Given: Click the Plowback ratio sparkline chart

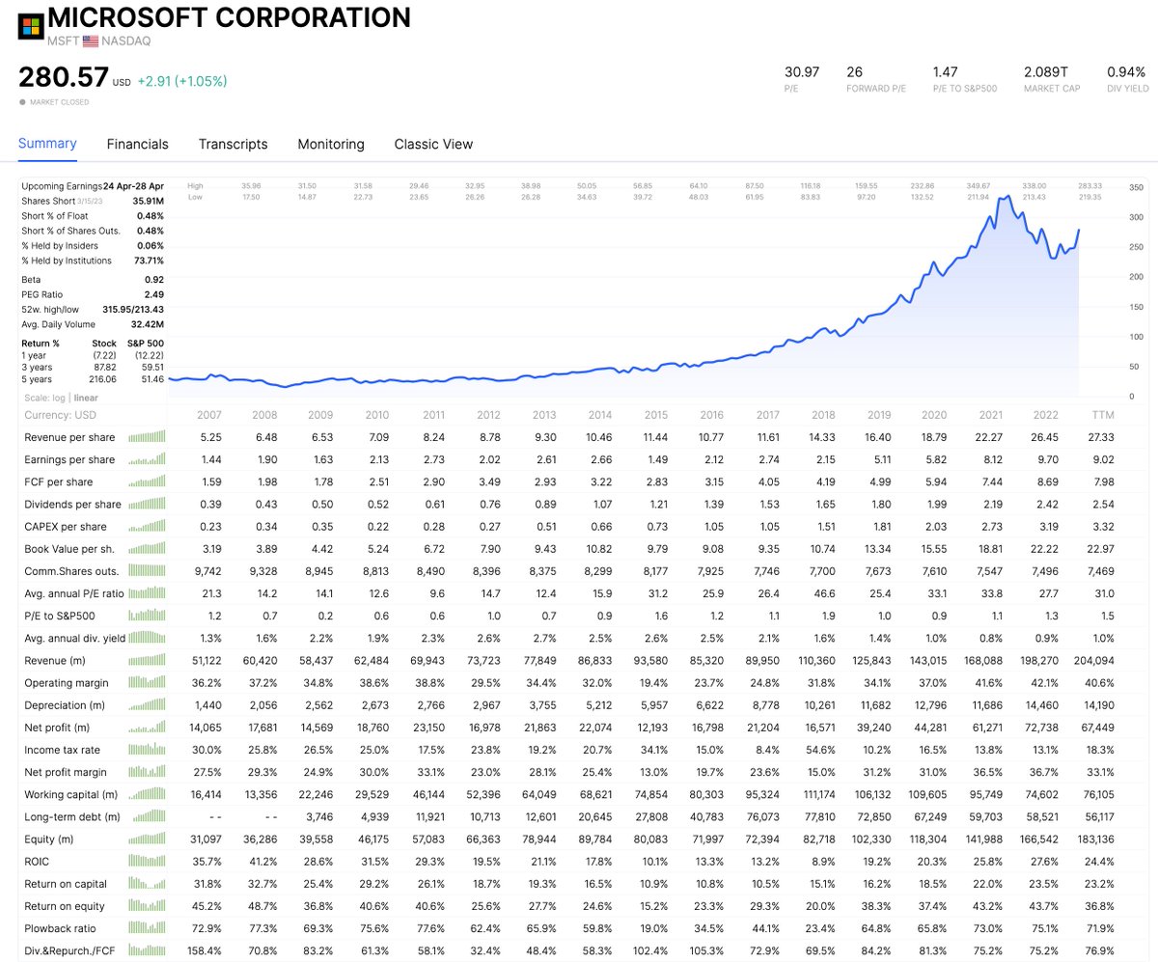Looking at the screenshot, I should 146,927.
